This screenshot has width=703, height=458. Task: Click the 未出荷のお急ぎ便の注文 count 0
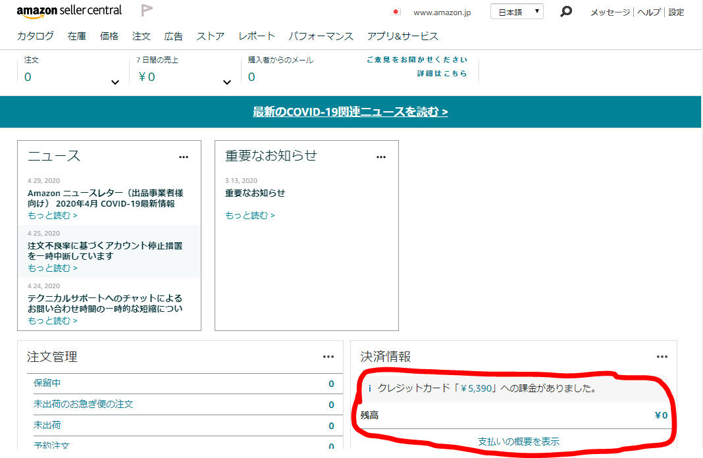point(331,405)
